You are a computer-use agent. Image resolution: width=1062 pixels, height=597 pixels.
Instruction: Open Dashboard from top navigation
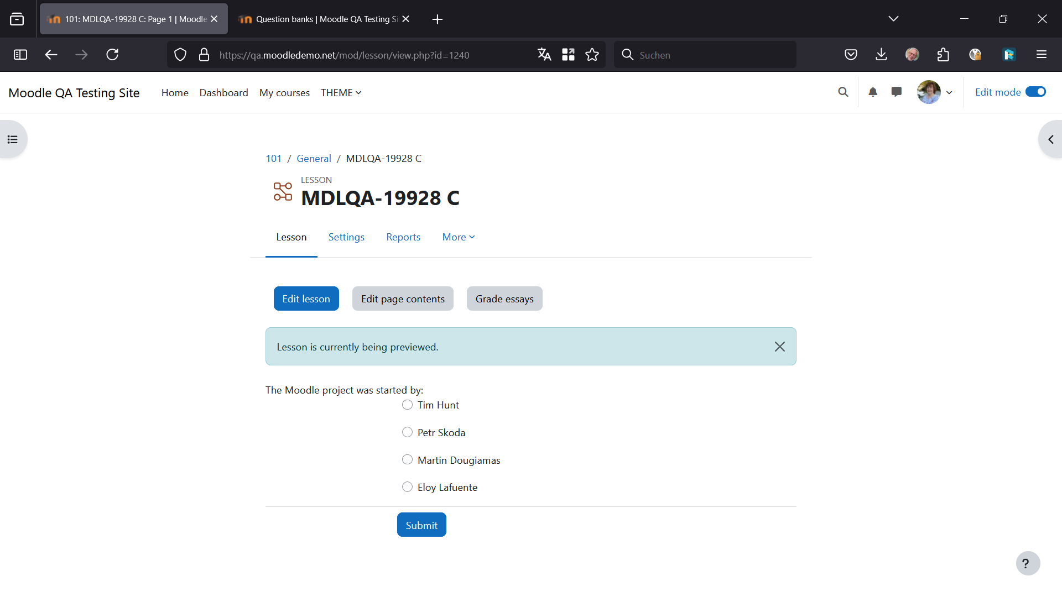coord(223,93)
